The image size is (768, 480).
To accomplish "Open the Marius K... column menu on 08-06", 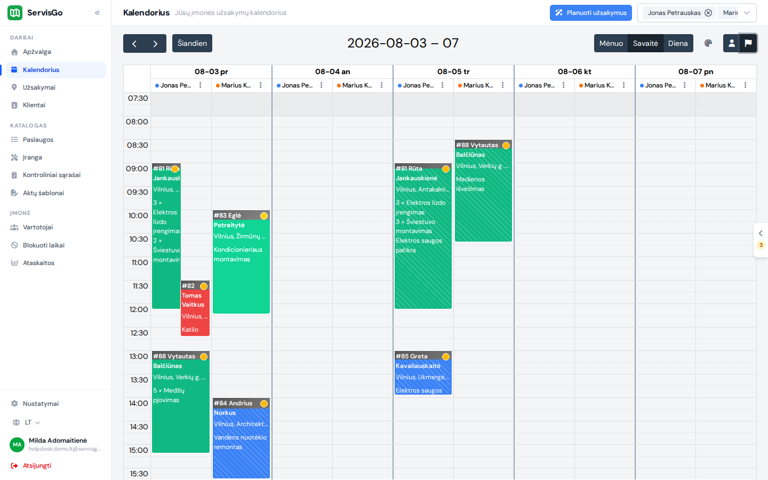I will pos(624,85).
